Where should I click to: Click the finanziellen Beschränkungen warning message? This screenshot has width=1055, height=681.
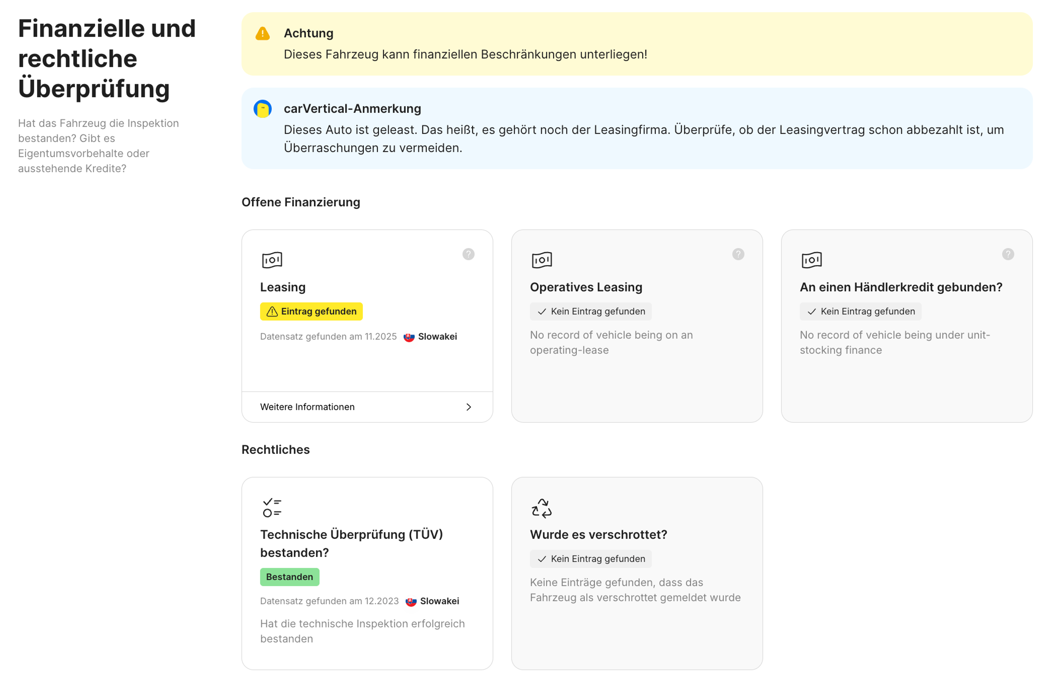tap(465, 54)
